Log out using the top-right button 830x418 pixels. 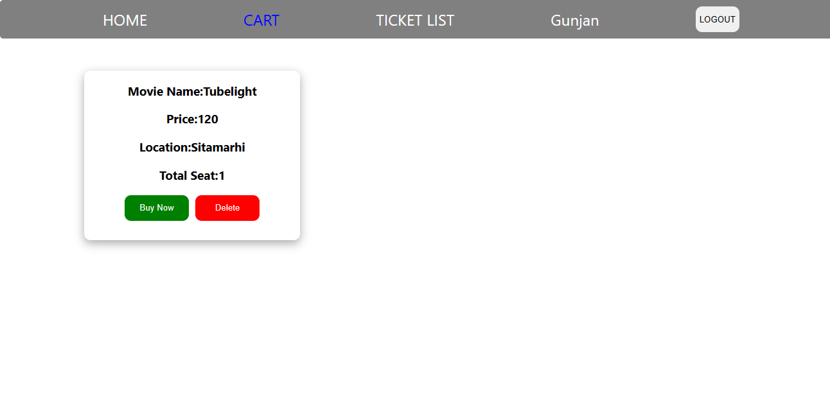[717, 19]
